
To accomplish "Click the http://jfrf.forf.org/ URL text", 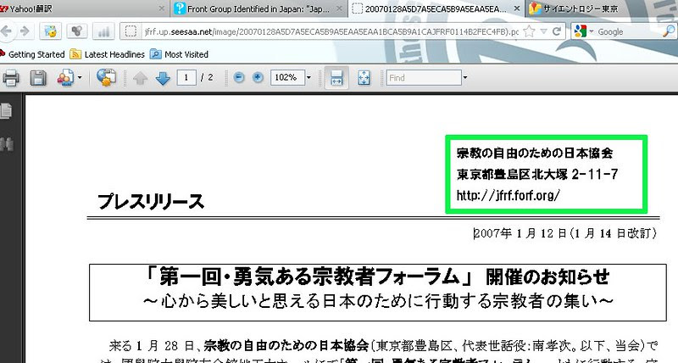I will tap(508, 195).
